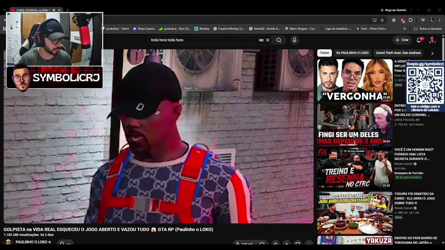The width and height of the screenshot is (445, 250).
Task: Open the Chrome profile avatar
Action: click(x=431, y=20)
